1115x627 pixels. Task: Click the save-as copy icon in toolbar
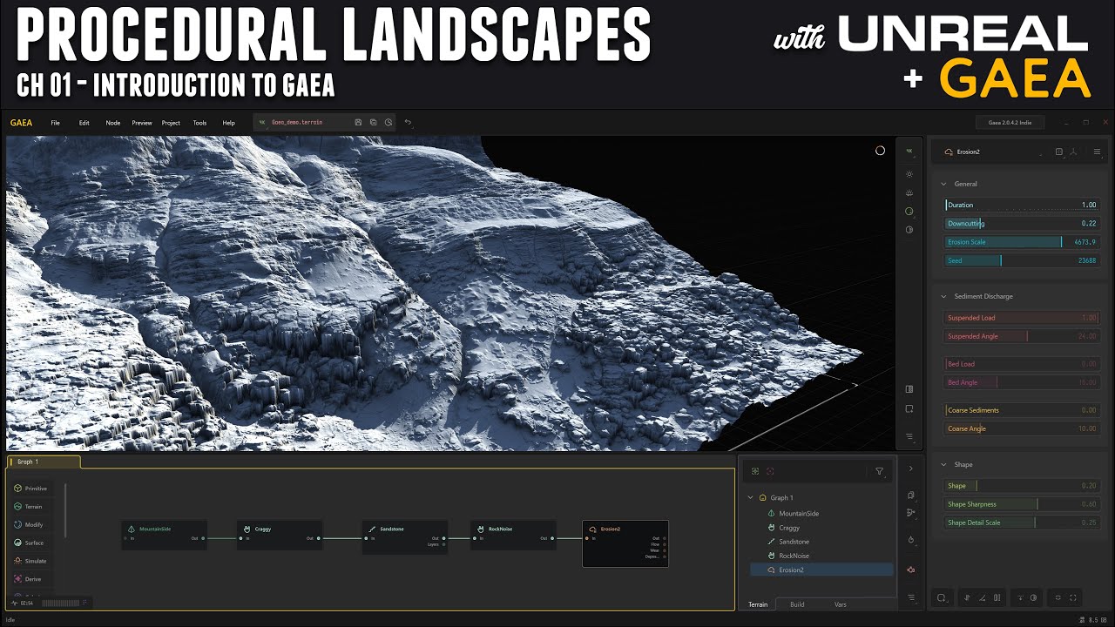[373, 123]
